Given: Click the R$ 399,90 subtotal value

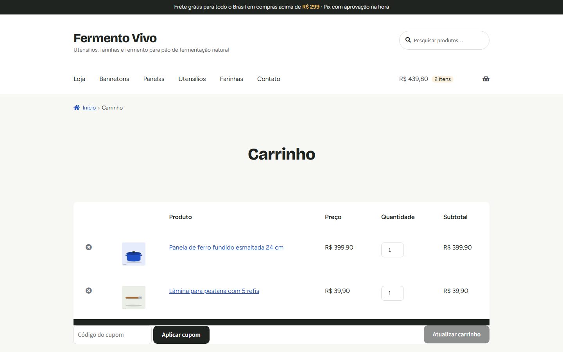Looking at the screenshot, I should (x=457, y=247).
